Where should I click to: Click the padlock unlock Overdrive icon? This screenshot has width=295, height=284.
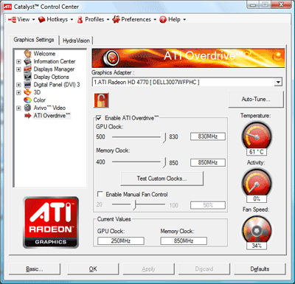pos(101,100)
